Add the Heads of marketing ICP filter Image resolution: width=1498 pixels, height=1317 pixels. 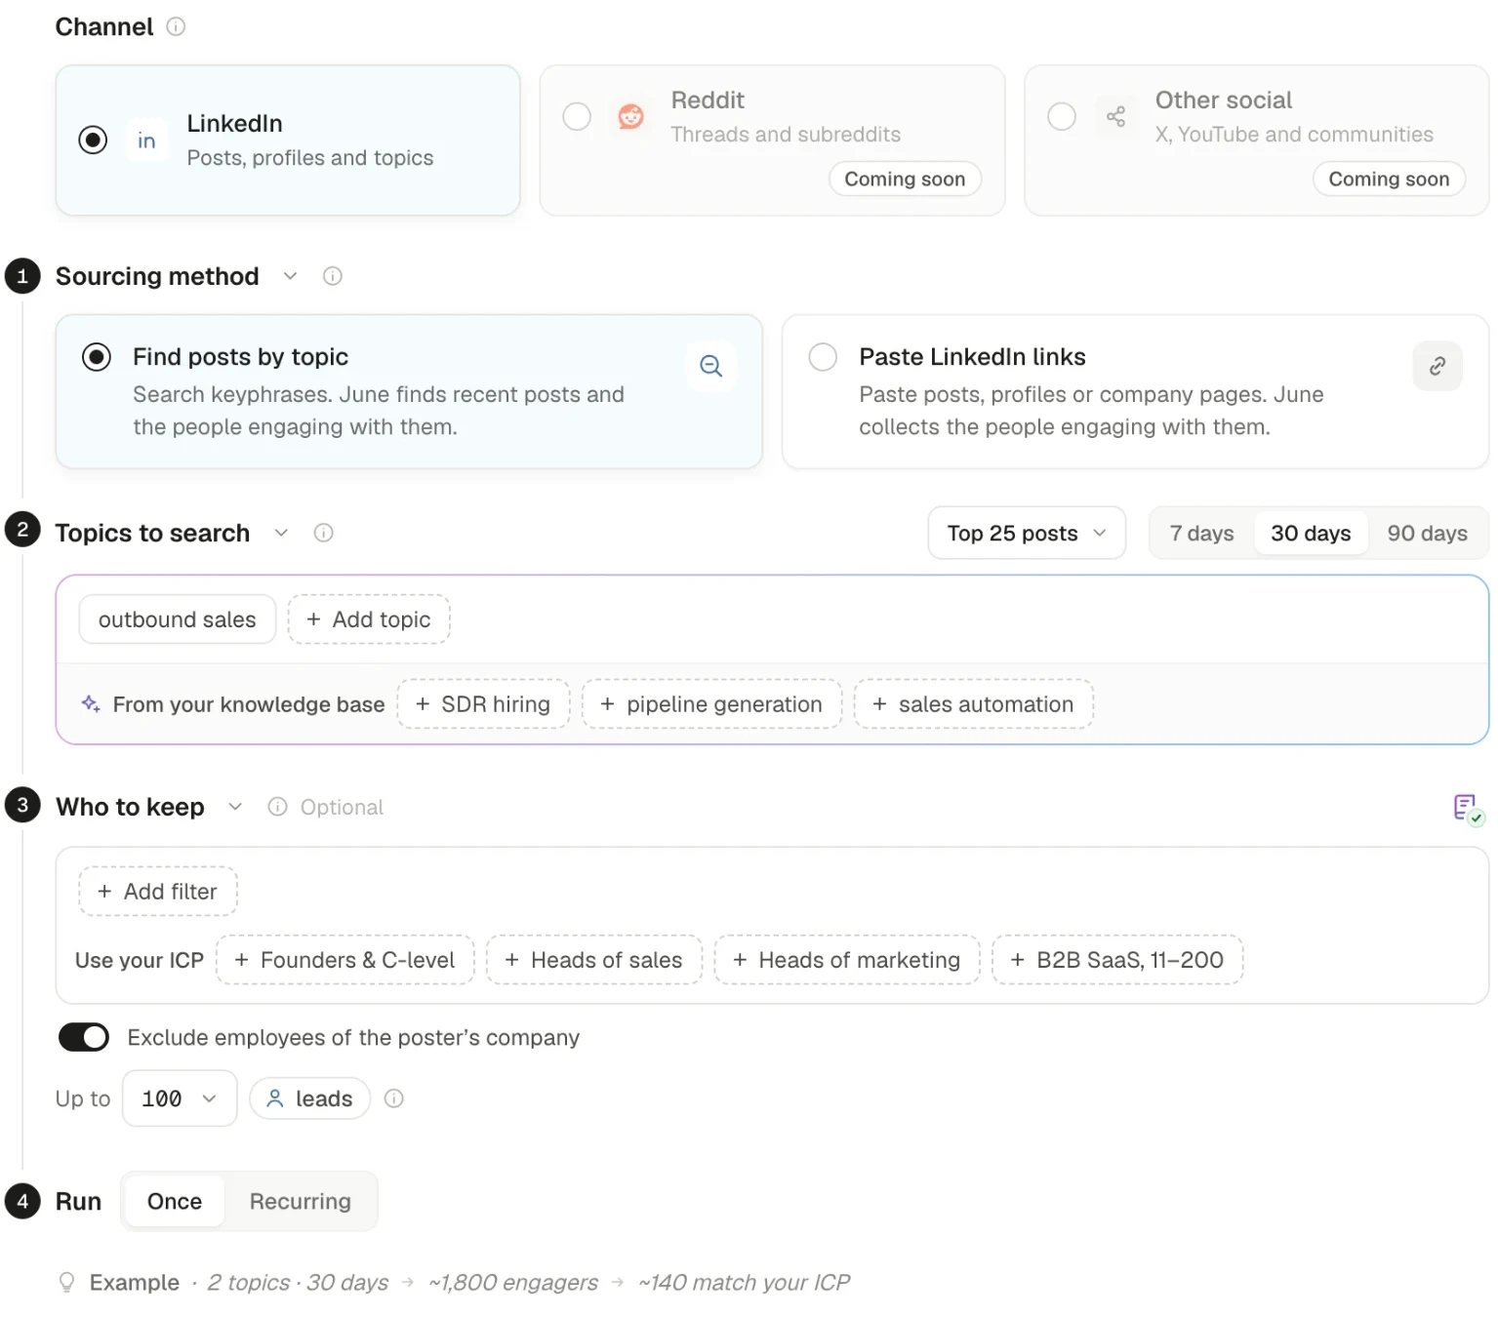[x=846, y=960]
